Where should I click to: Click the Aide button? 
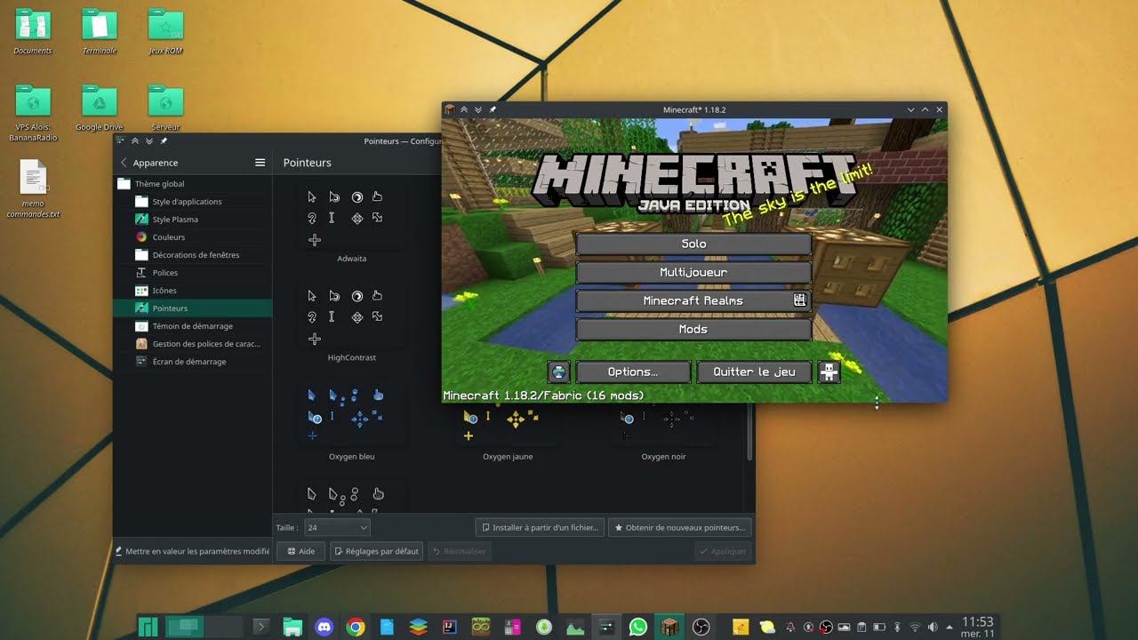[300, 551]
